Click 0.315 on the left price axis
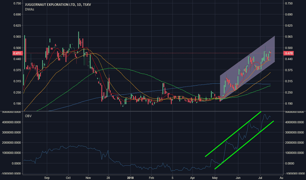306x180 pixels. coord(17,81)
